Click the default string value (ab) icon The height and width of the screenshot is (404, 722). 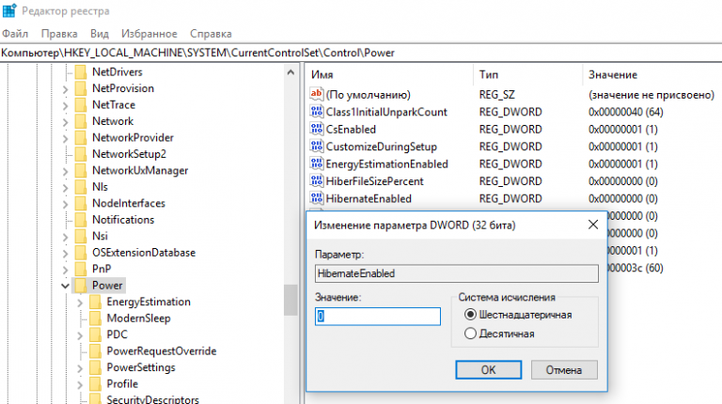(x=316, y=94)
